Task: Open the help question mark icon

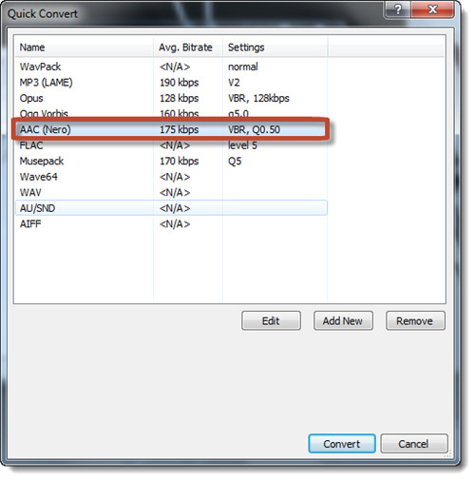Action: click(397, 10)
